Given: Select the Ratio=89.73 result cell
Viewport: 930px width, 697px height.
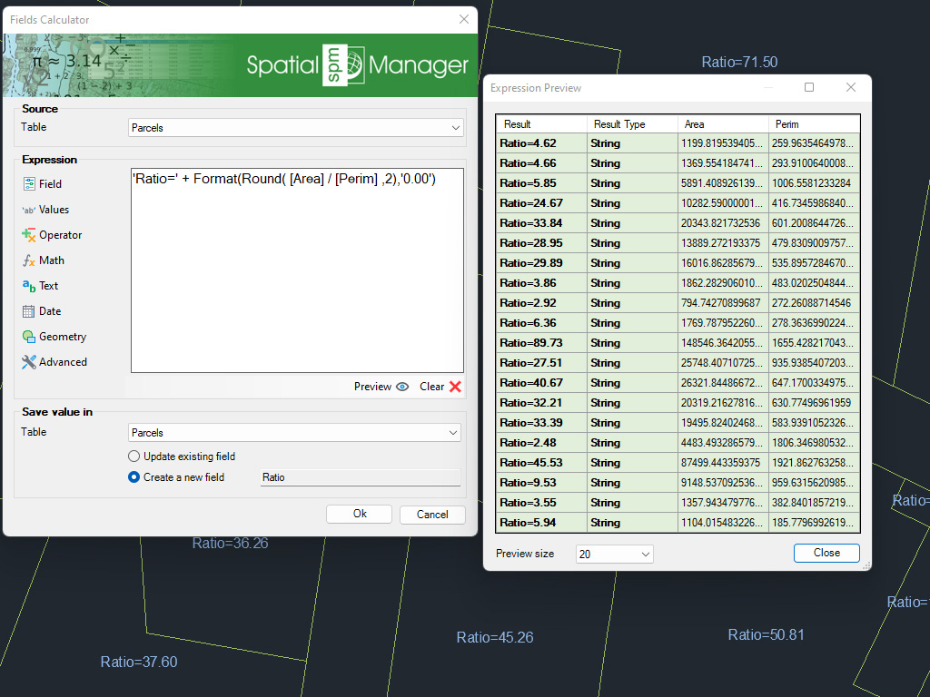Looking at the screenshot, I should [541, 343].
